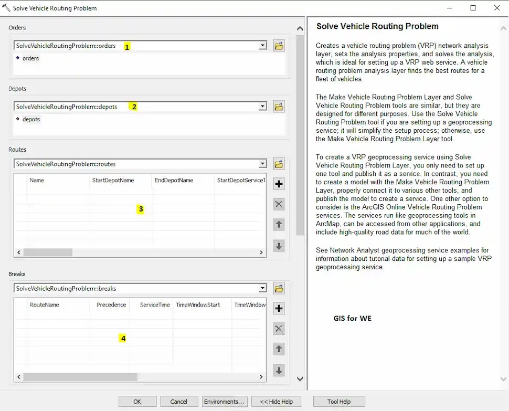Click the Routes browse folder icon
The width and height of the screenshot is (509, 411).
[x=279, y=164]
